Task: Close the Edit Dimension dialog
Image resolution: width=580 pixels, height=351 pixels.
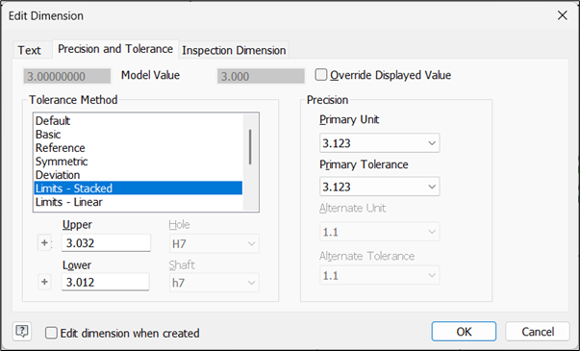Action: (563, 15)
